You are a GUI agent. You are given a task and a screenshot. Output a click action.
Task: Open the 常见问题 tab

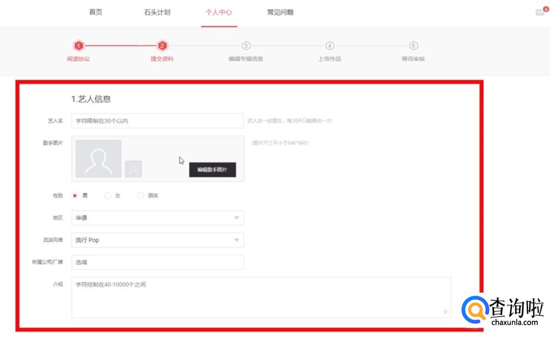click(280, 12)
